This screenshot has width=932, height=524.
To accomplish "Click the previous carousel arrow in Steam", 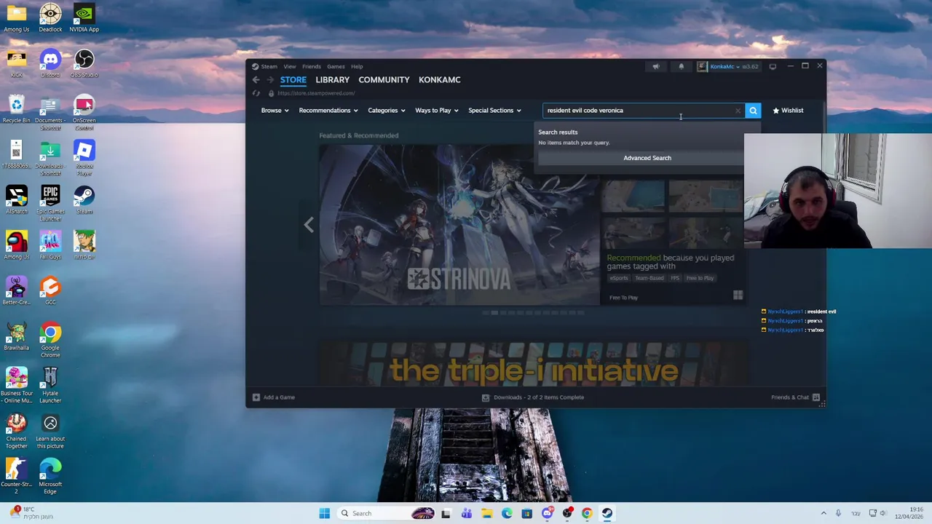I will click(309, 225).
